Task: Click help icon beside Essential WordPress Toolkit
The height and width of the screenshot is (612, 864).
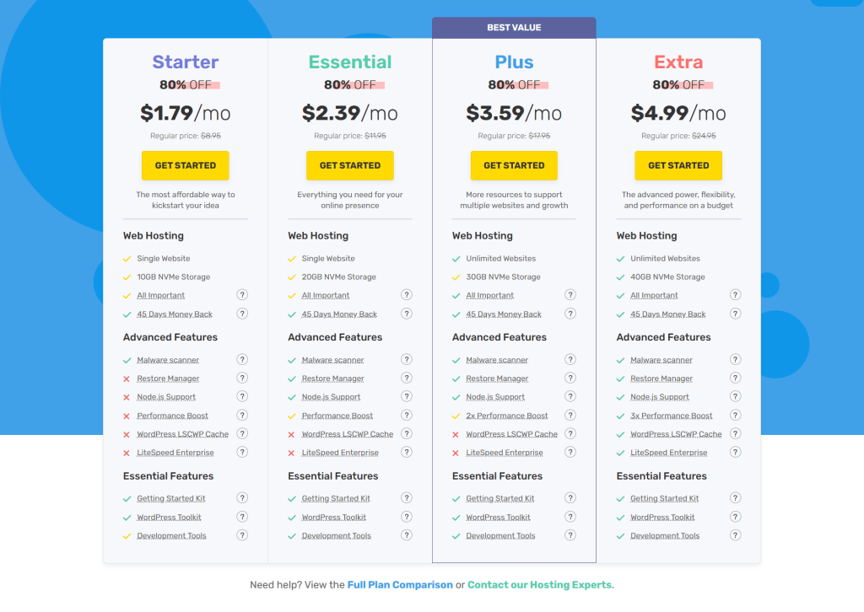Action: click(407, 517)
